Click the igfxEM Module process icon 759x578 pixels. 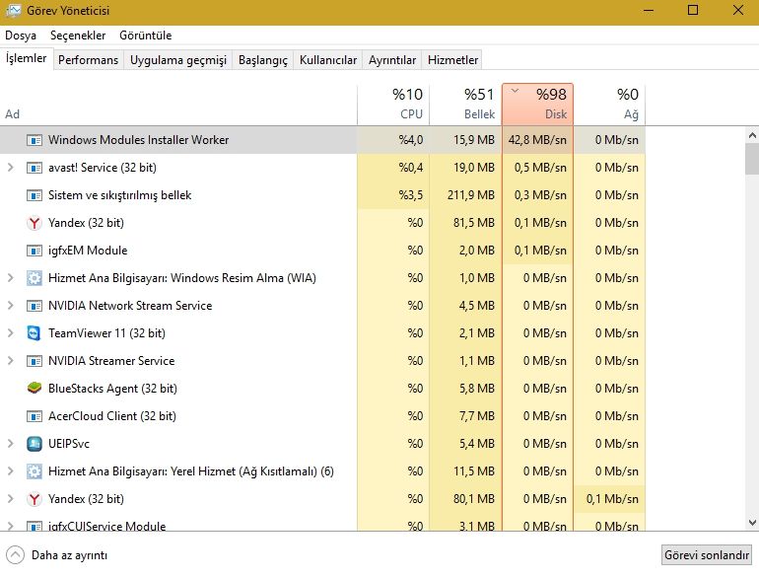tap(34, 251)
